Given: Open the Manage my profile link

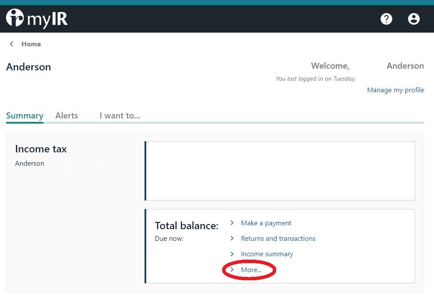Looking at the screenshot, I should click(395, 90).
